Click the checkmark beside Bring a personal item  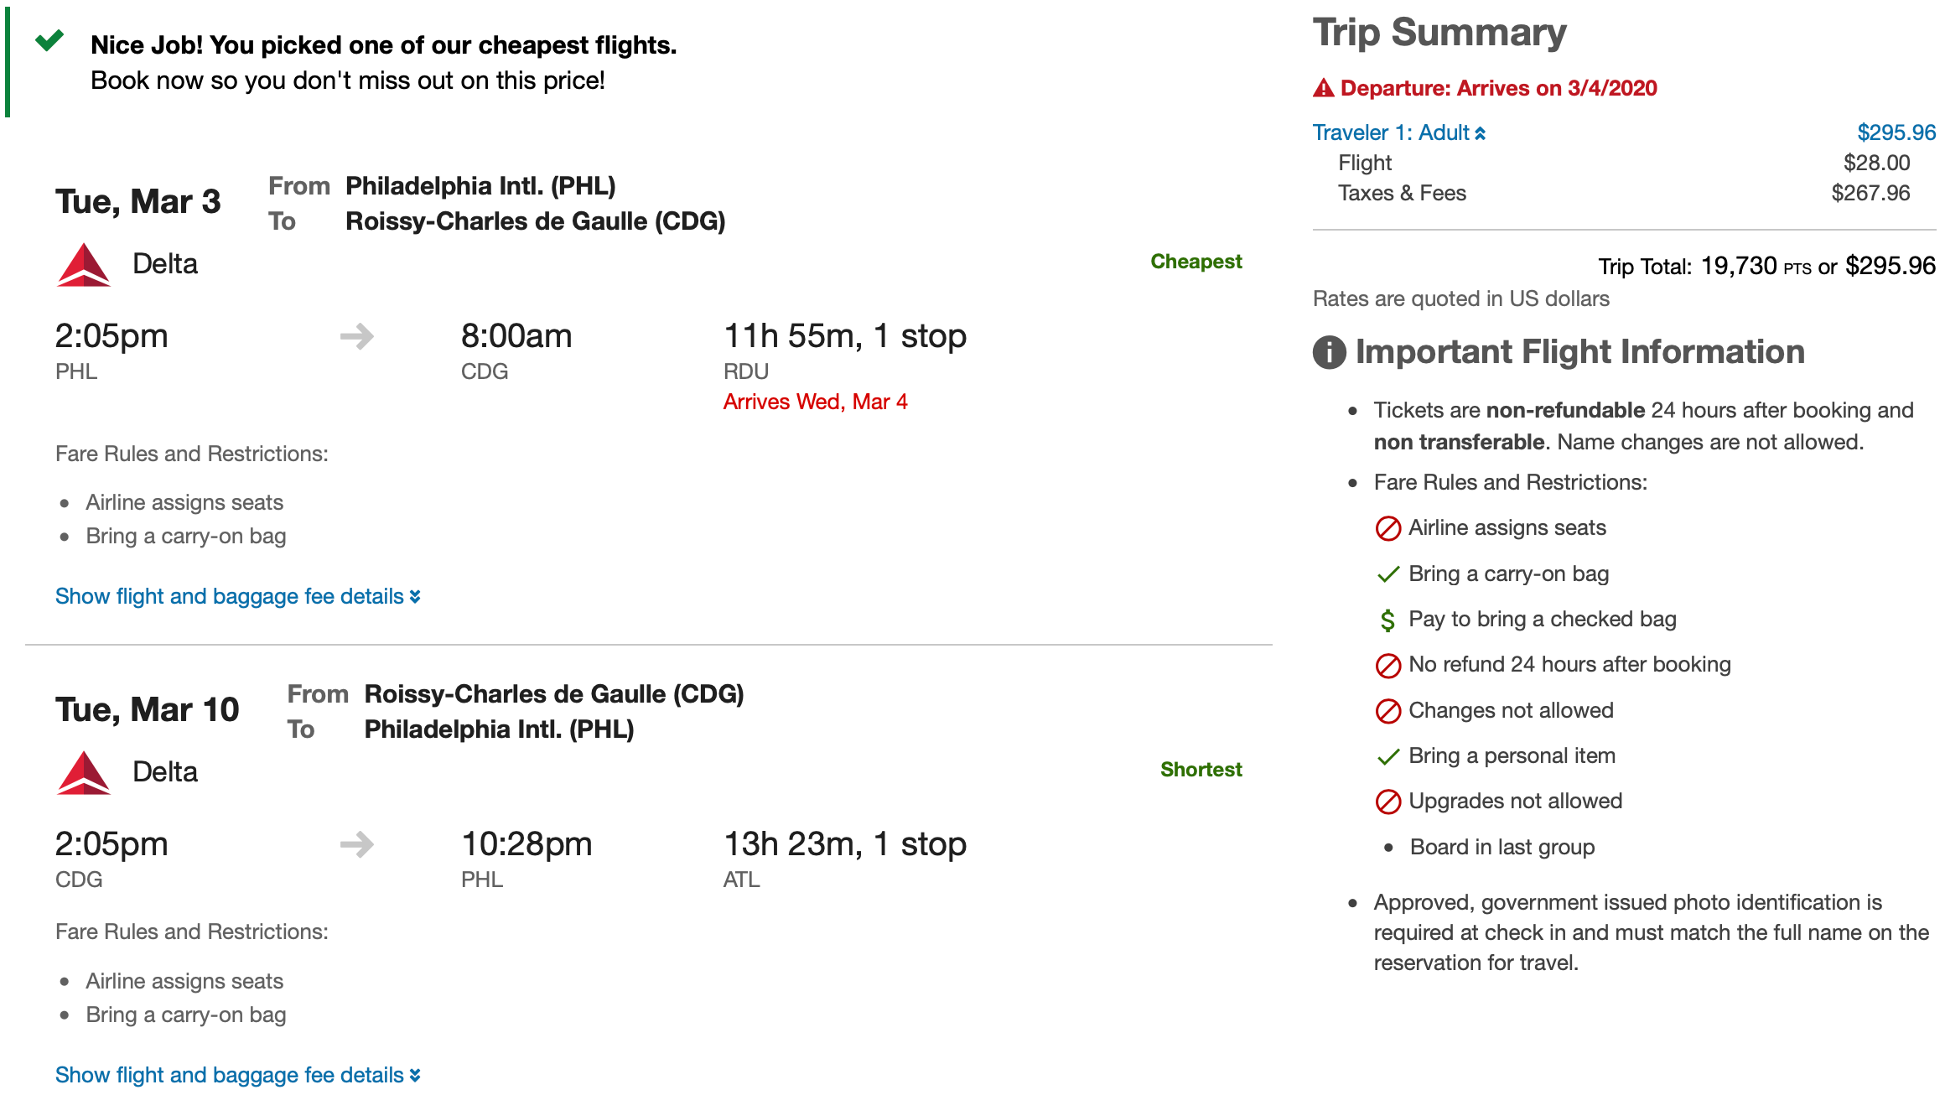coord(1388,757)
